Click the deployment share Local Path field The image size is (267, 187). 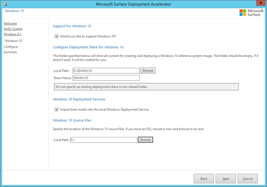point(106,71)
